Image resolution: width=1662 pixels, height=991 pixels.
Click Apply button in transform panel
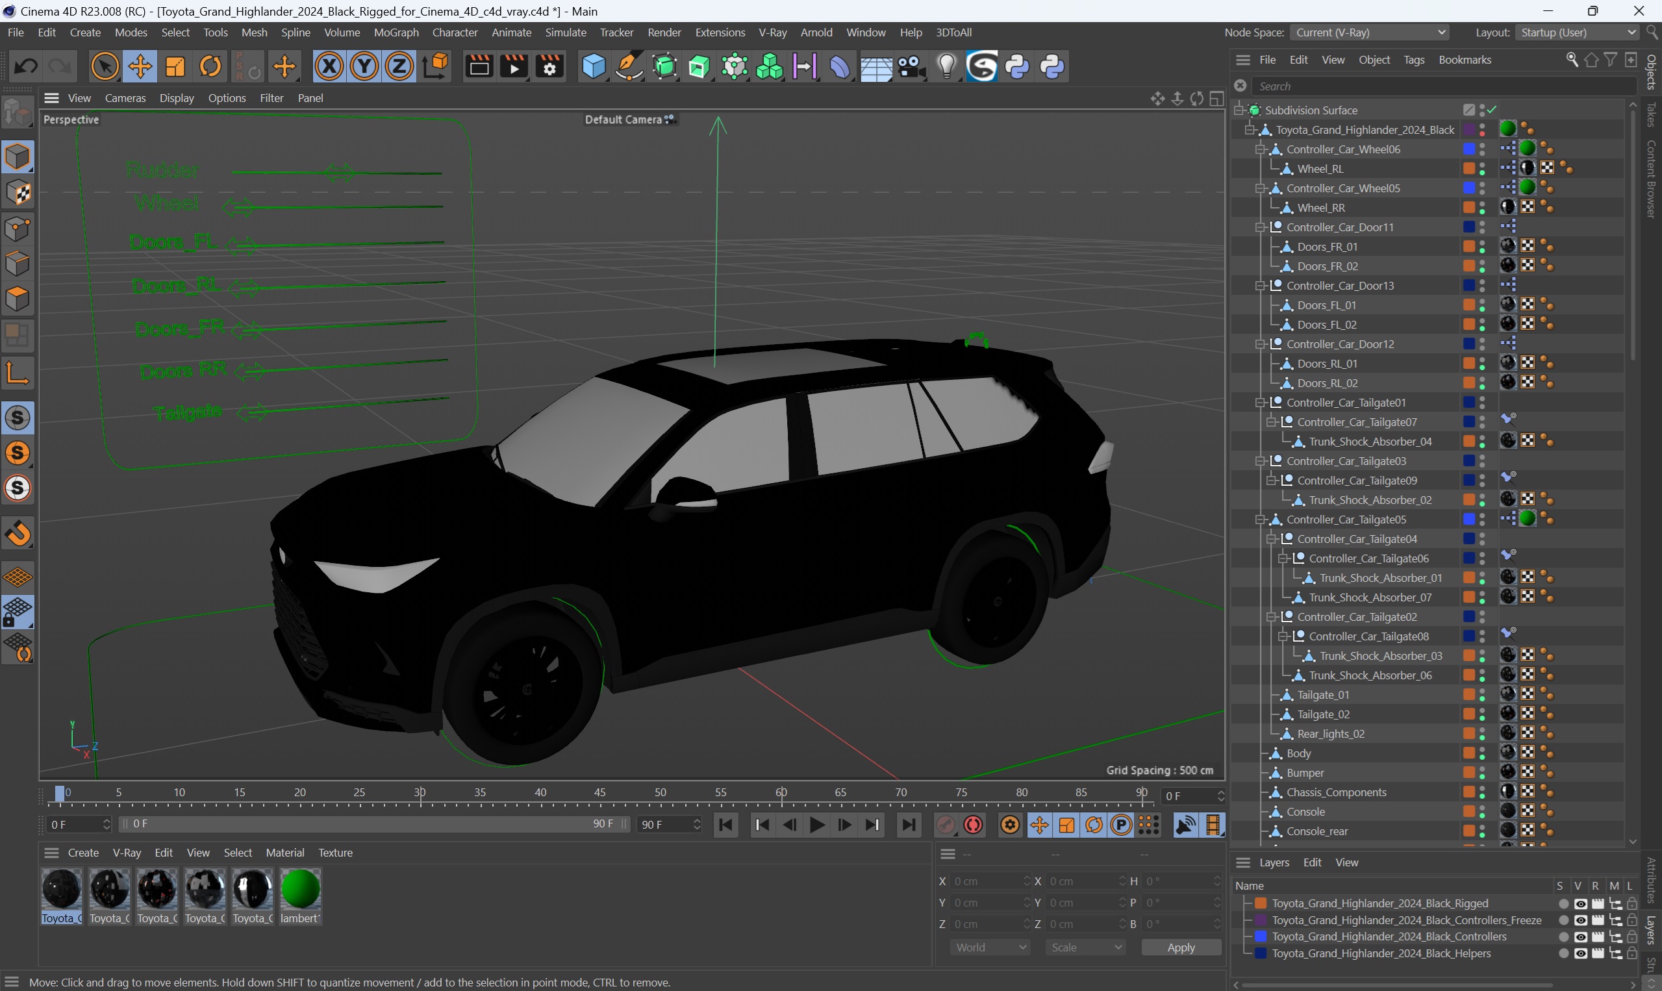tap(1181, 946)
